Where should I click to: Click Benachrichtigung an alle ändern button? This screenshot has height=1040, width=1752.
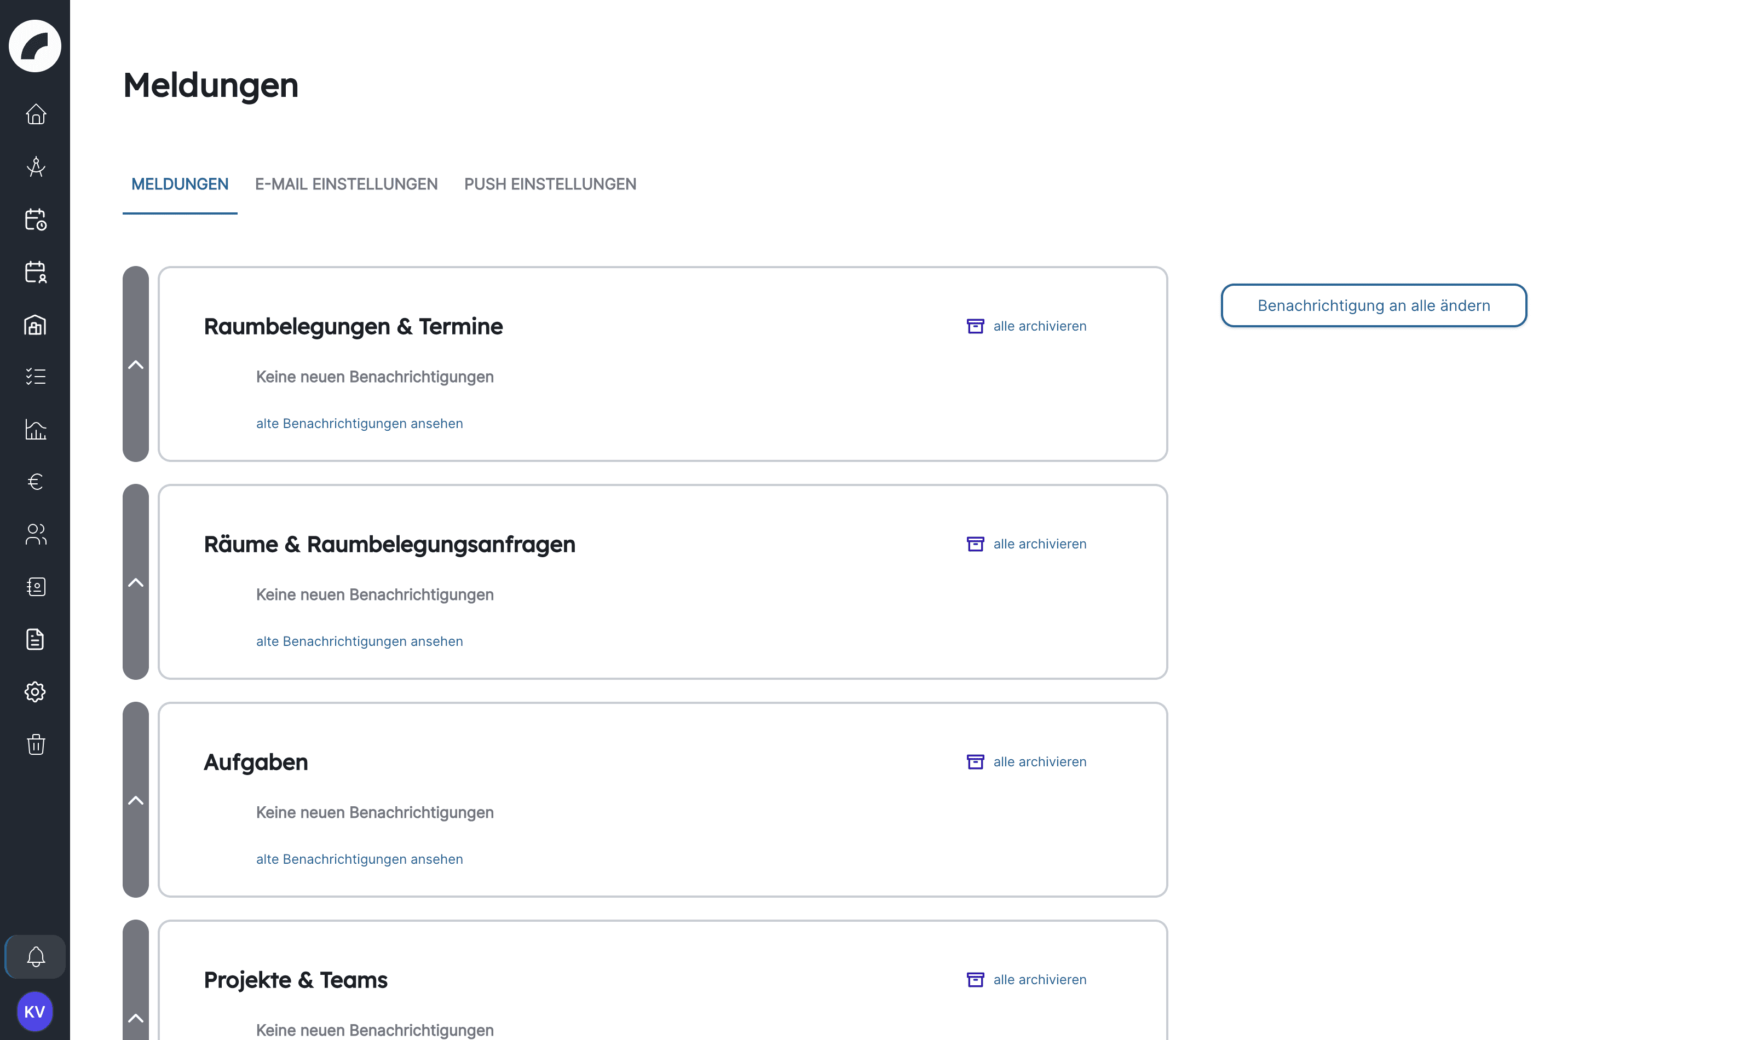(1374, 305)
